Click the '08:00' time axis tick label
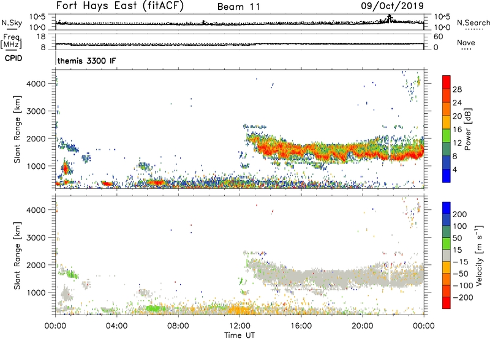Screen dimensions: 490x339 point(178,326)
